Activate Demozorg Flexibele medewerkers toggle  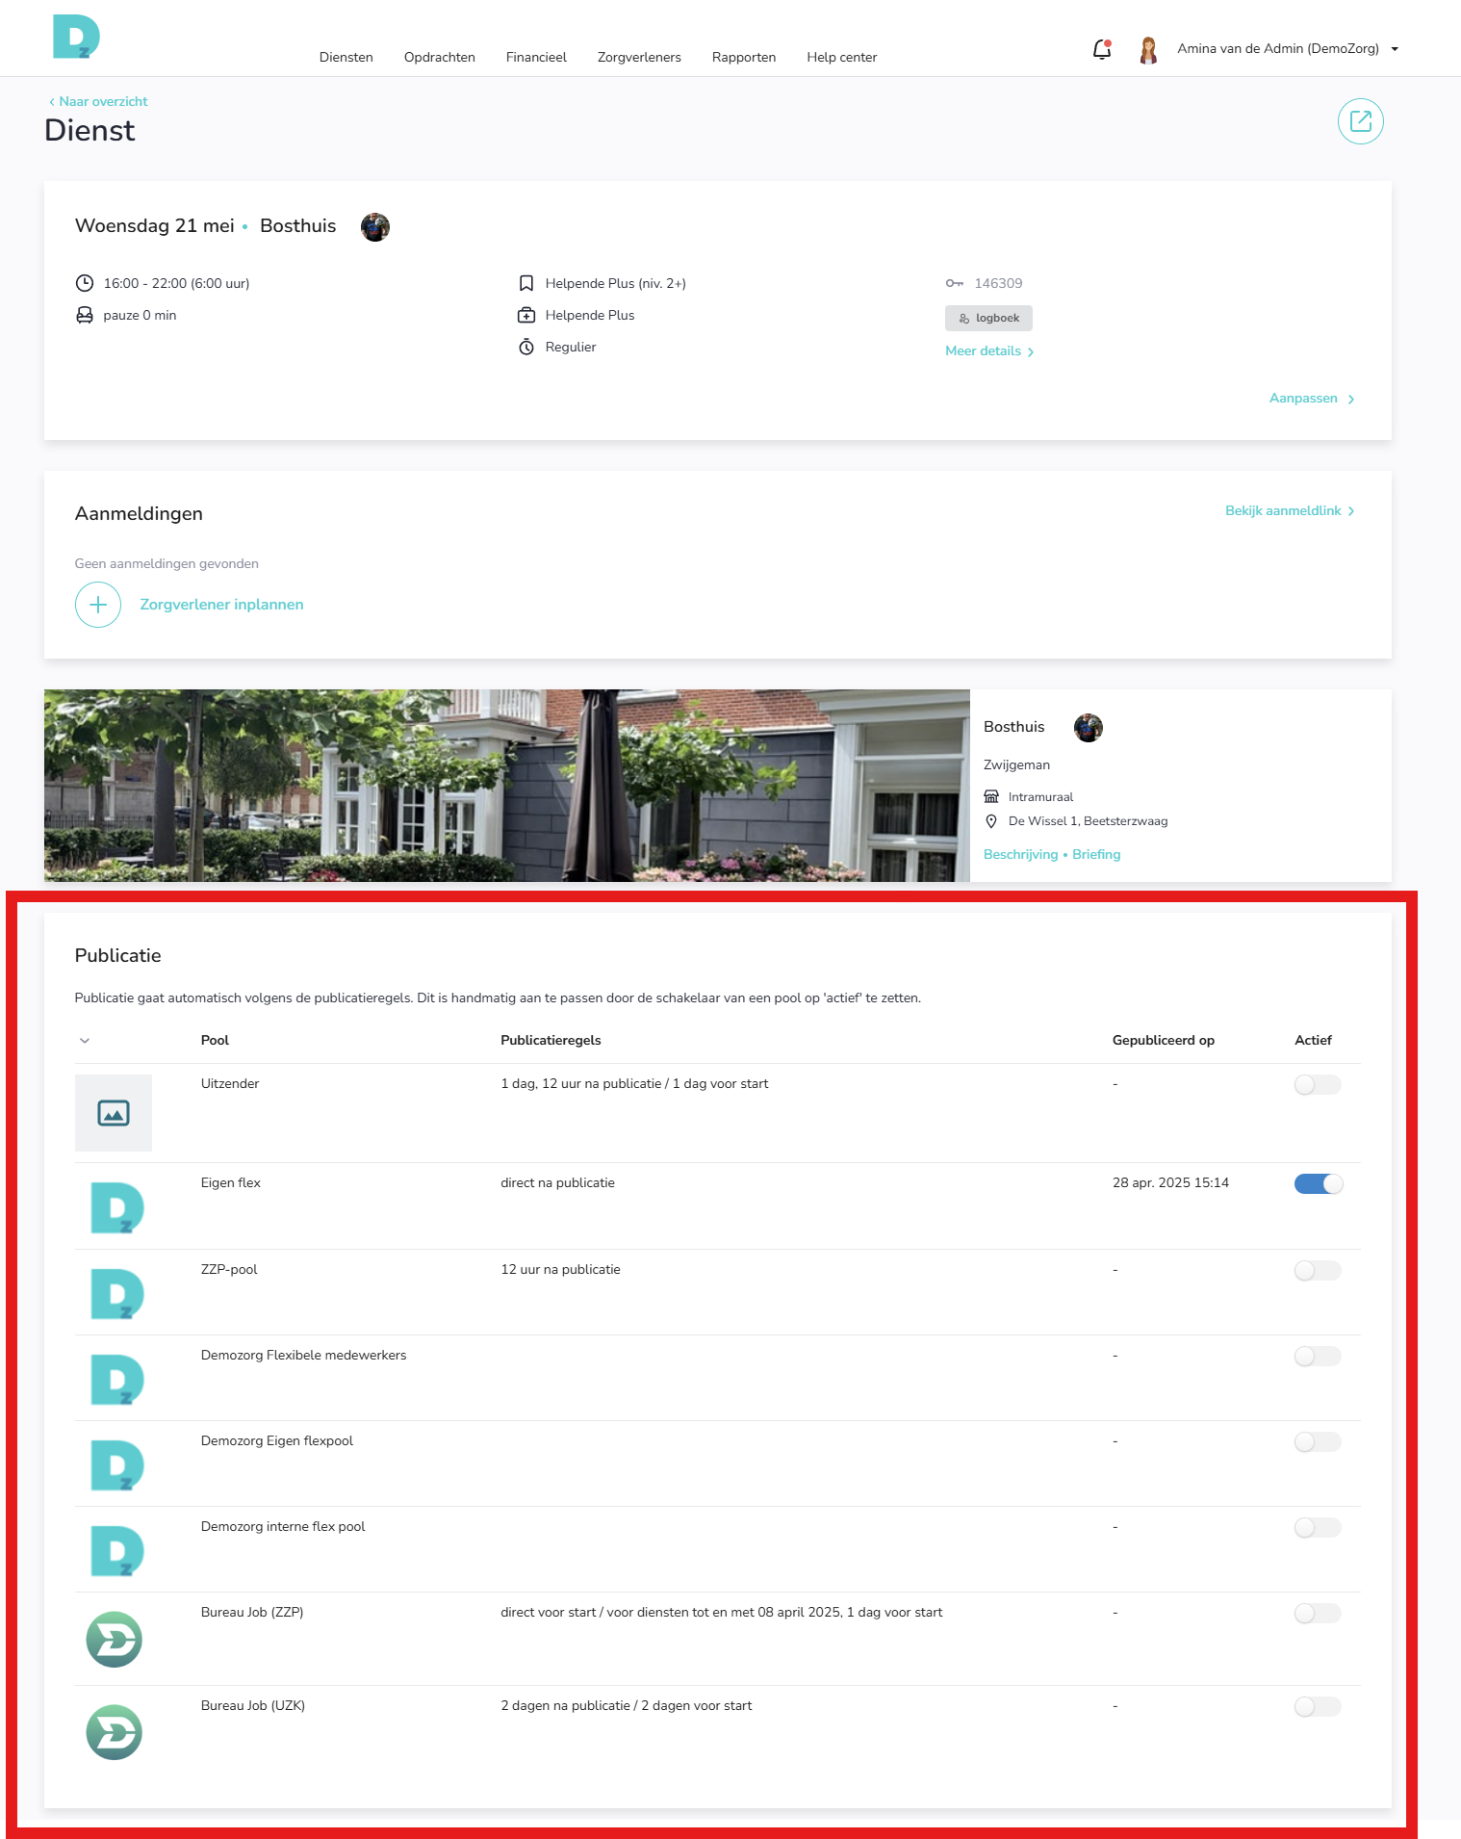(x=1318, y=1357)
